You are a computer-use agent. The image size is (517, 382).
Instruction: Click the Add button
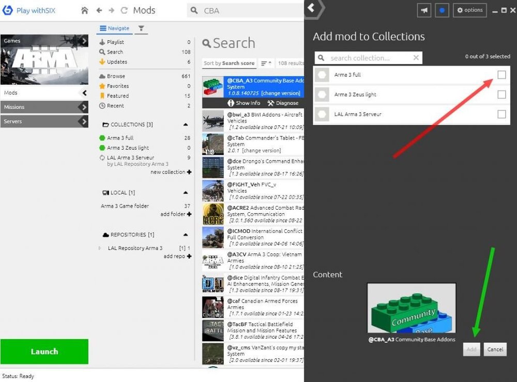471,349
